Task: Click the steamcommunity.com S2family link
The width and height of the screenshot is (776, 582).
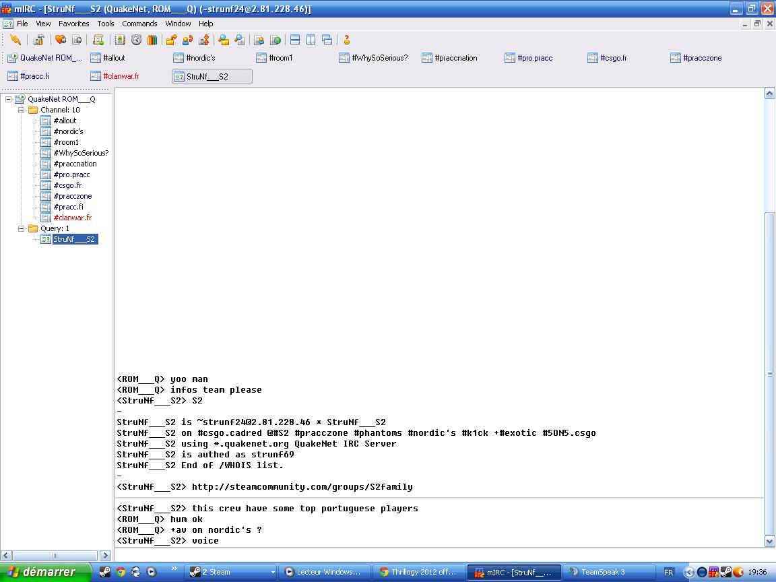Action: (302, 486)
